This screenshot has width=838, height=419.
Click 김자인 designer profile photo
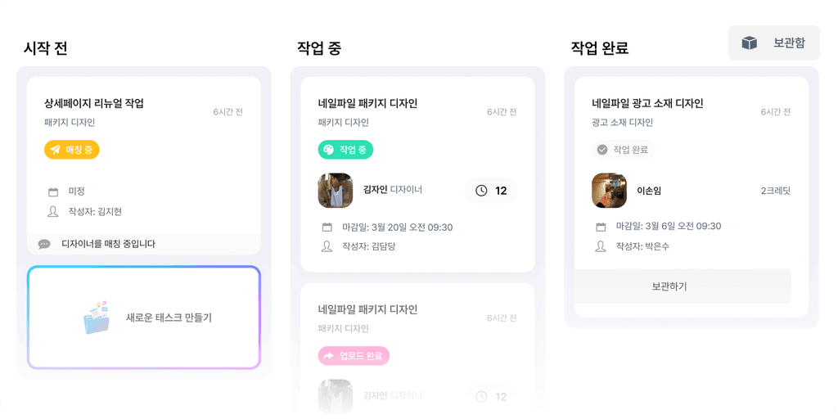[x=336, y=190]
